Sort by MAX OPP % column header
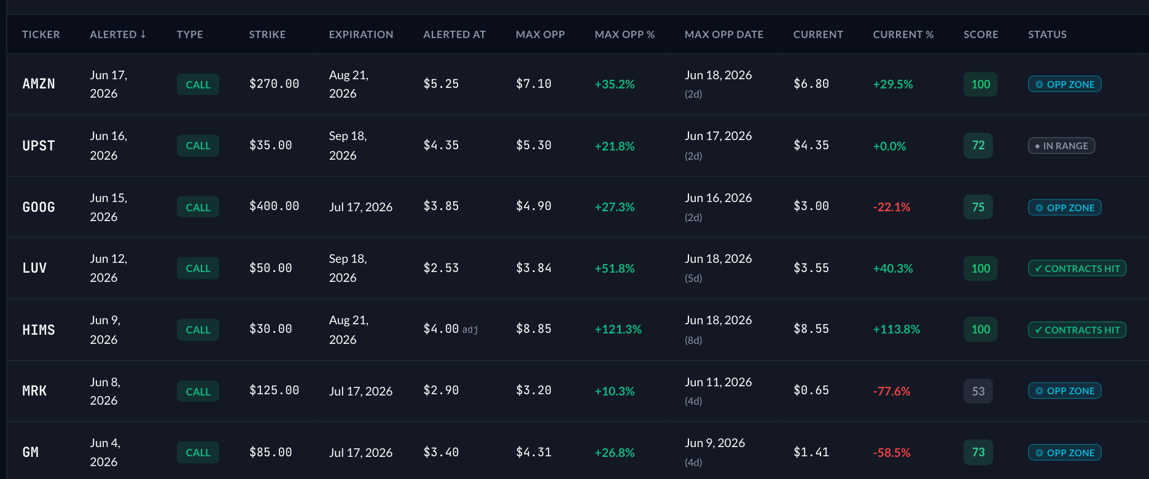Screen dimensions: 1149x479 [x=625, y=34]
